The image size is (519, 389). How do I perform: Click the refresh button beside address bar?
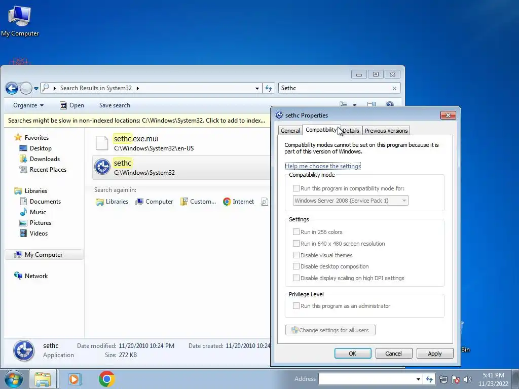pos(269,88)
